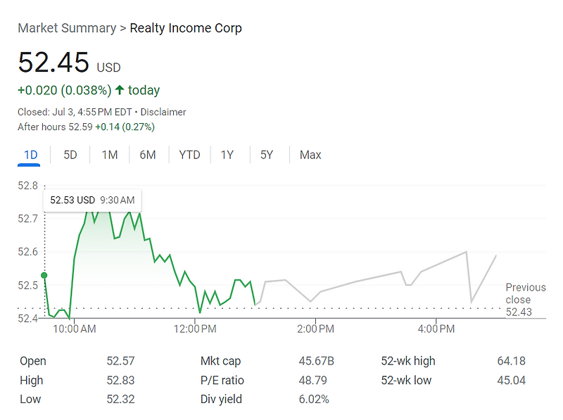
Task: Select the 1D time range tab
Action: point(30,155)
